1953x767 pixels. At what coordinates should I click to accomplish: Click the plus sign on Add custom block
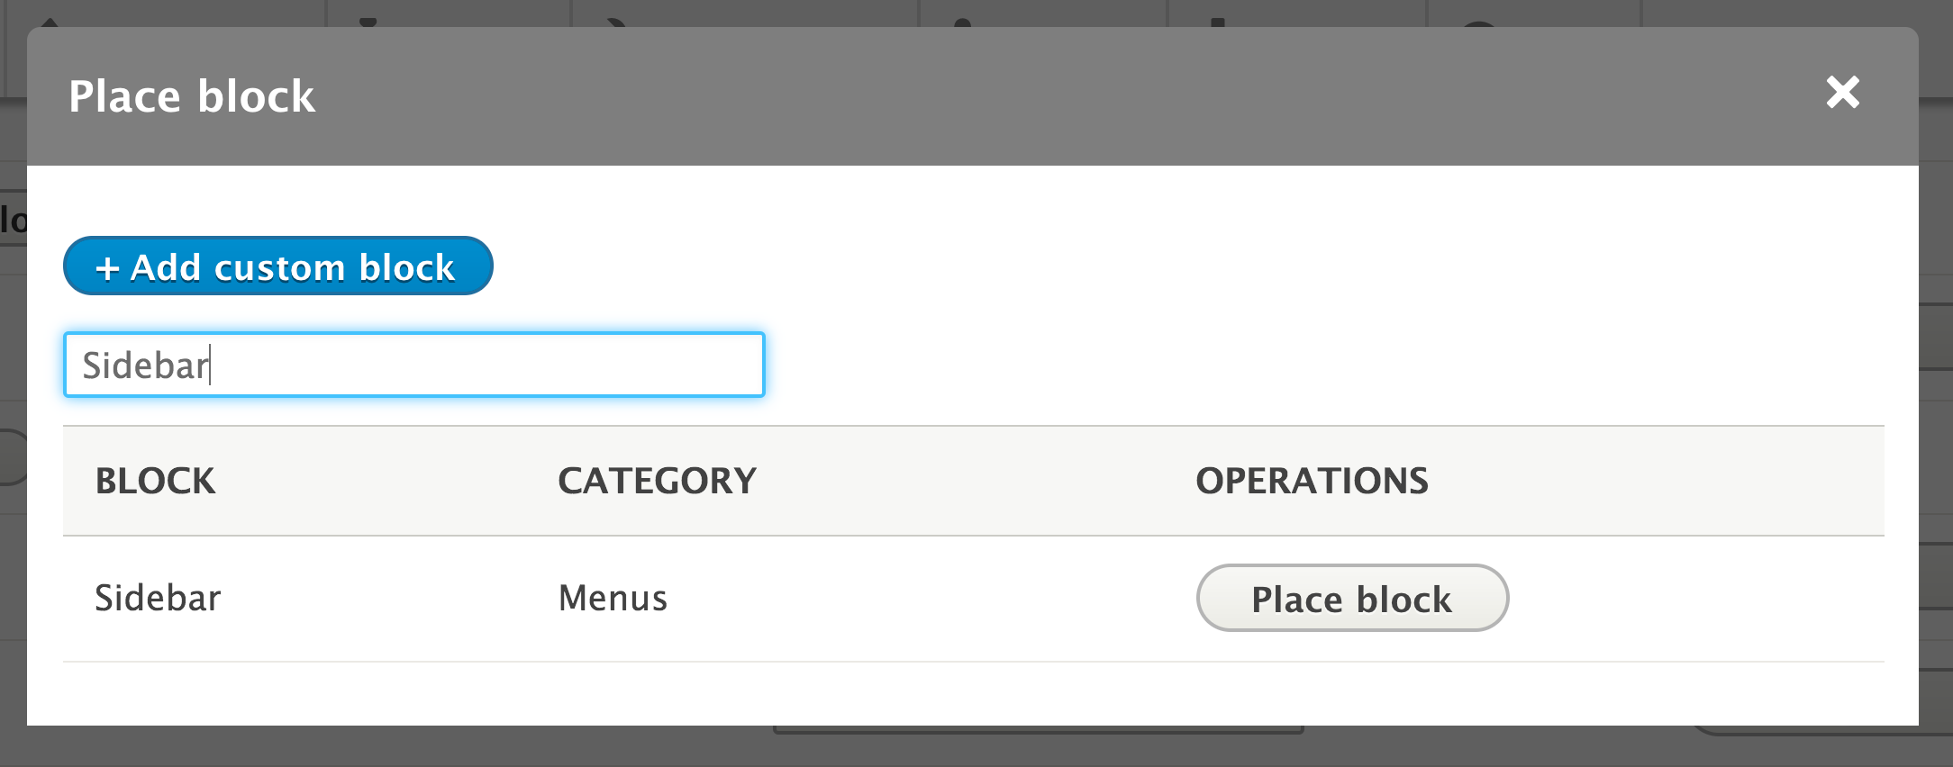pos(107,268)
